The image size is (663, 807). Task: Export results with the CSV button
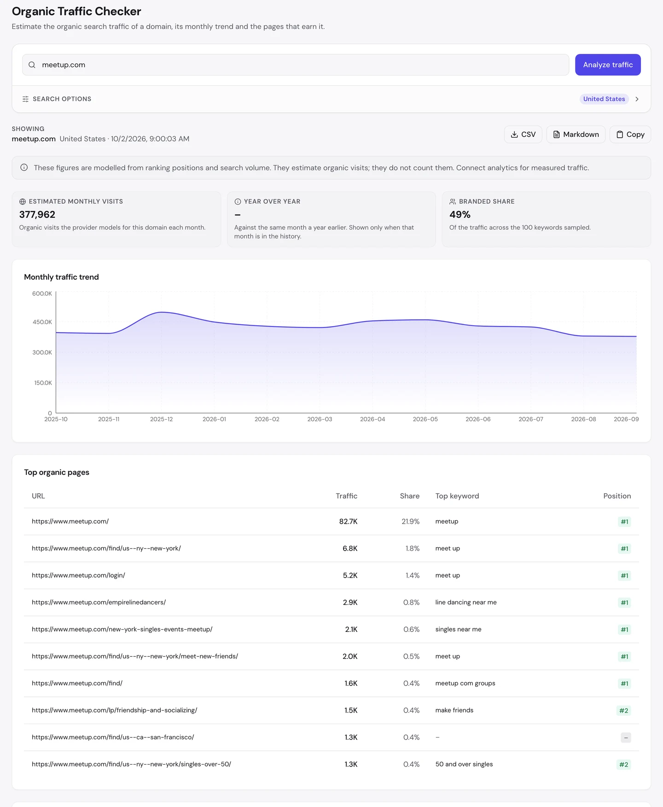(523, 134)
